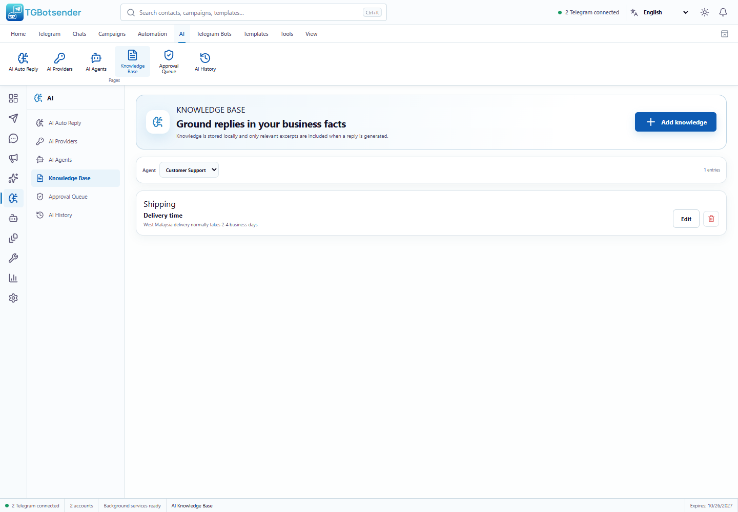Screen dimensions: 738x512
Task: Click the paper plane icon in left rail
Action: click(x=13, y=118)
